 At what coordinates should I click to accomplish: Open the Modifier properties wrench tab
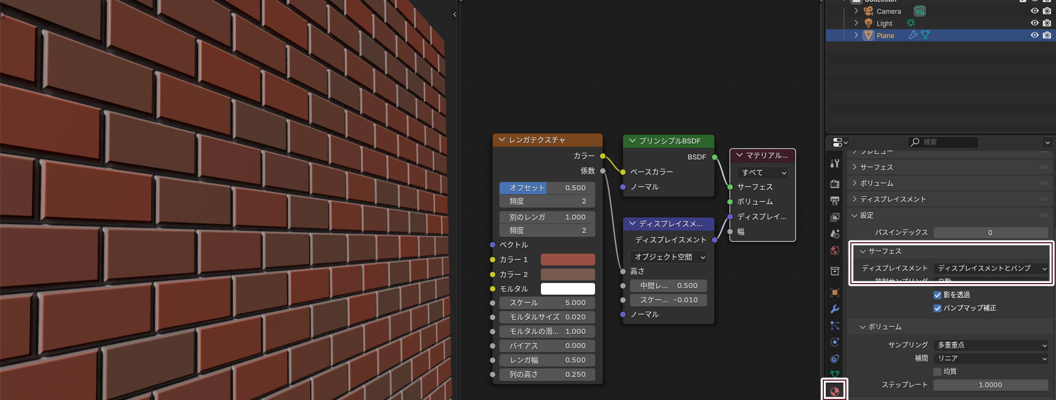tap(835, 309)
